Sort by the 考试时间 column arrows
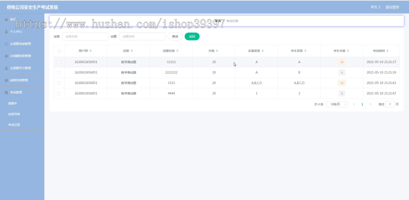409x200 pixels. point(387,51)
